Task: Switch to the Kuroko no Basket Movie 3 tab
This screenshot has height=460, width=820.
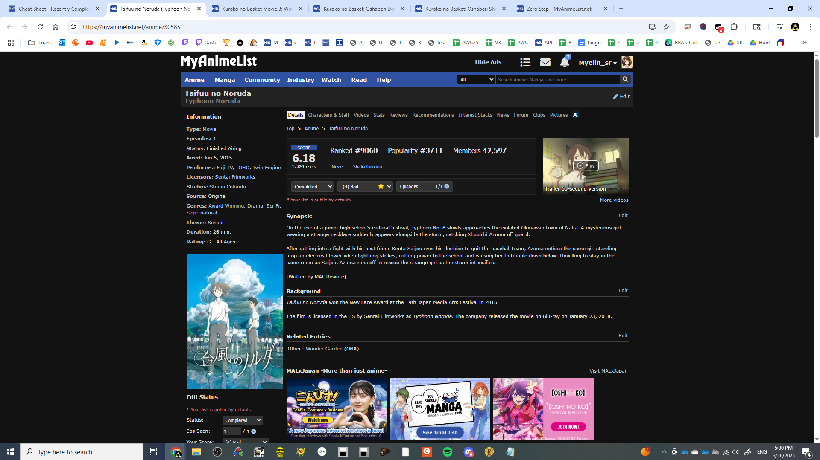Action: [x=257, y=9]
